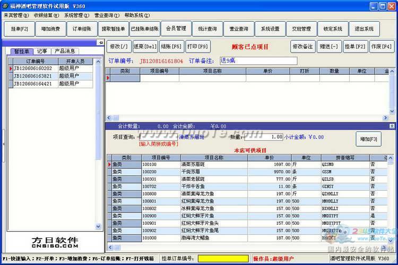Open the 系统管理 menu
Image resolution: width=398 pixels, height=265 pixels.
76,15
